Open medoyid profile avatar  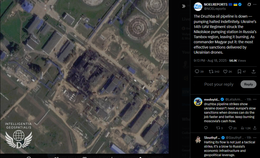(198, 102)
